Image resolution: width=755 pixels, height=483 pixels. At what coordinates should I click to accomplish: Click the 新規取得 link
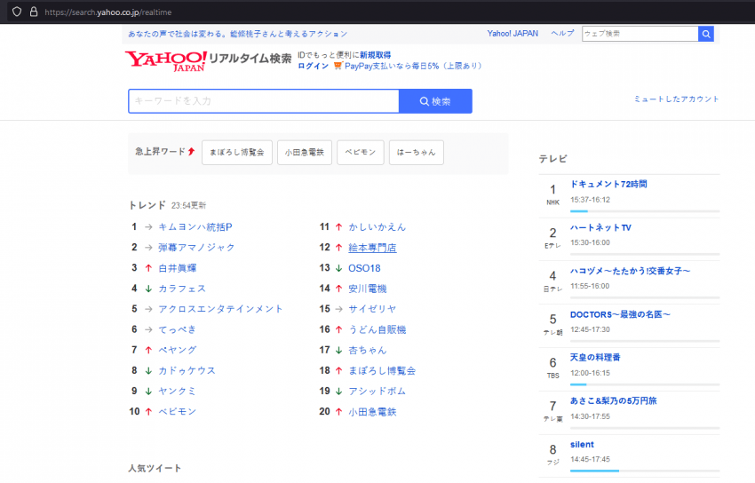pyautogui.click(x=375, y=55)
